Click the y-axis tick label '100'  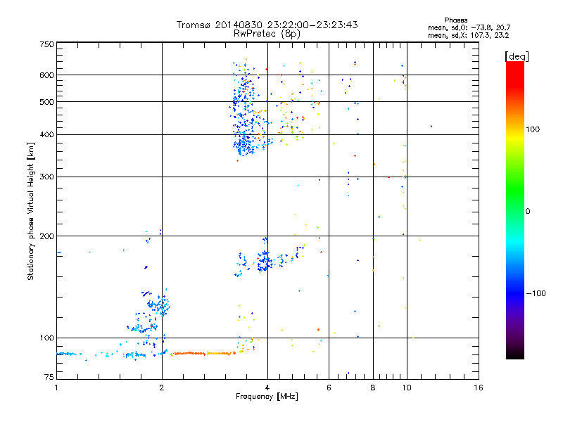(46, 338)
